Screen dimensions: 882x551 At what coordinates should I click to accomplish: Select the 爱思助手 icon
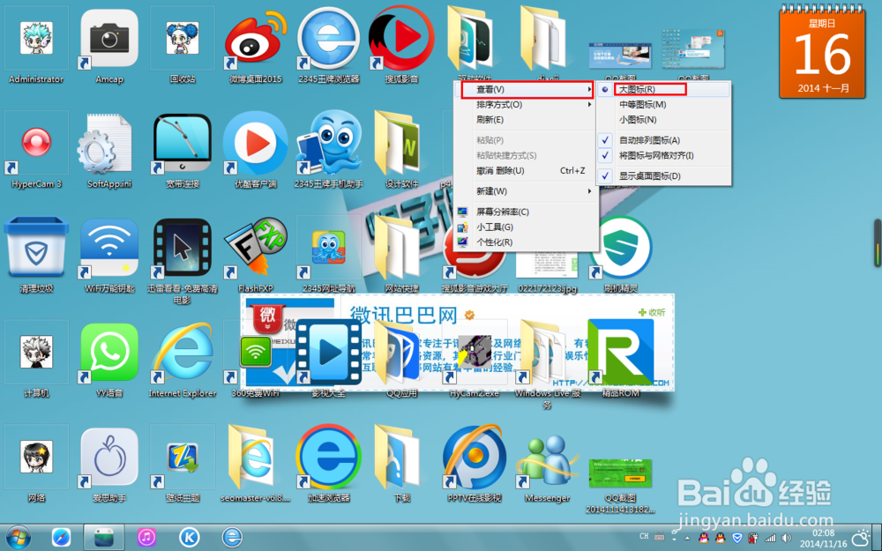(x=109, y=465)
